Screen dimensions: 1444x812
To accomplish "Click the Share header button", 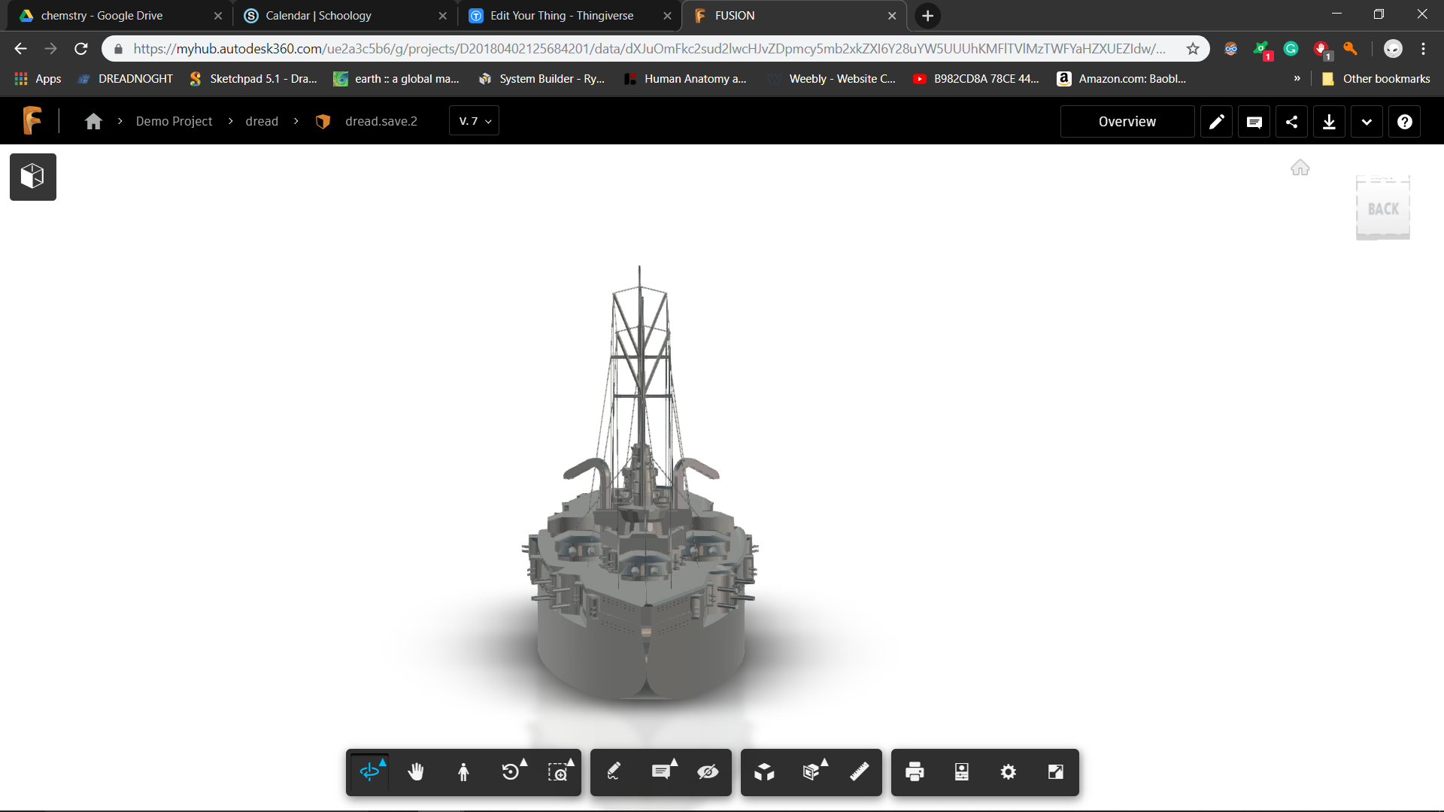I will point(1291,122).
